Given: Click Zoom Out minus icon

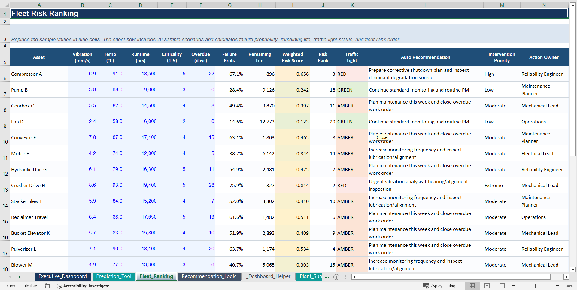Looking at the screenshot, I should (513, 286).
